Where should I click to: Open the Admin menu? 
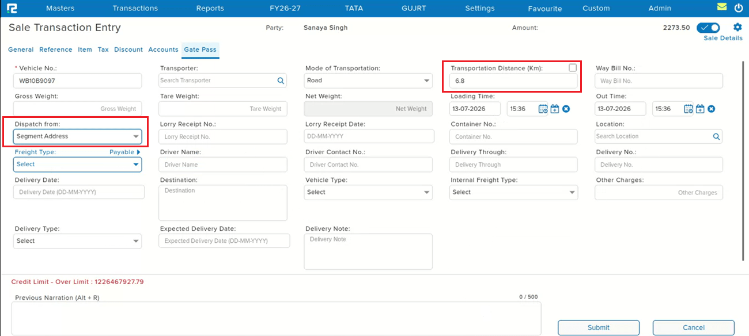660,8
